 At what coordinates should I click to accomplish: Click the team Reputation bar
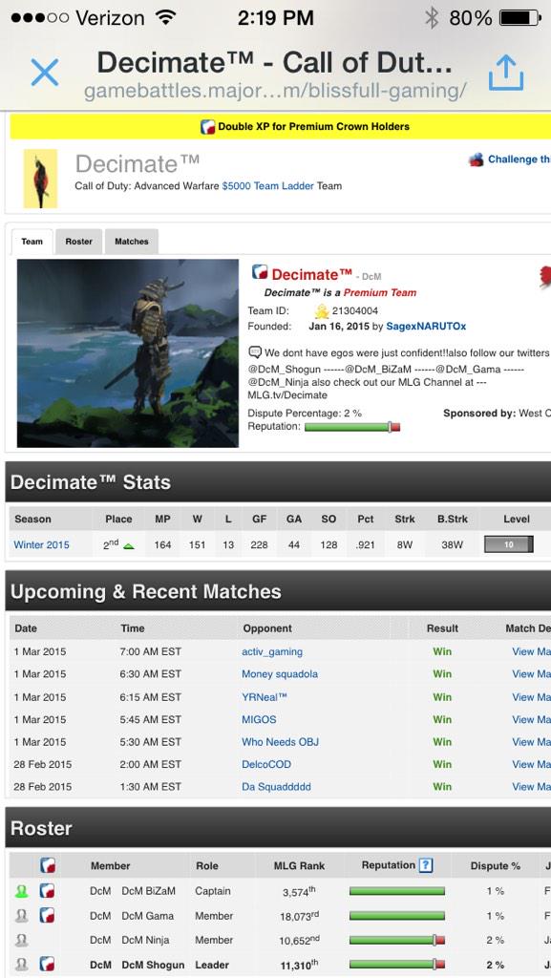(x=352, y=427)
